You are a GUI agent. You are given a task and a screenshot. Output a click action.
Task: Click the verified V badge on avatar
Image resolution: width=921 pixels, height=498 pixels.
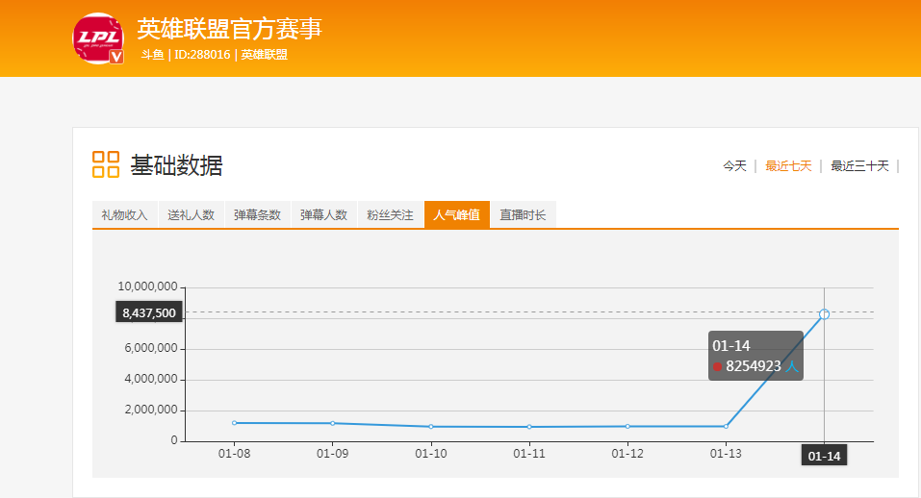pyautogui.click(x=116, y=57)
